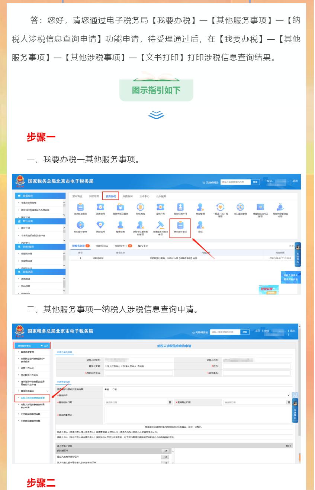Click the 搜索 search button

(x=257, y=182)
